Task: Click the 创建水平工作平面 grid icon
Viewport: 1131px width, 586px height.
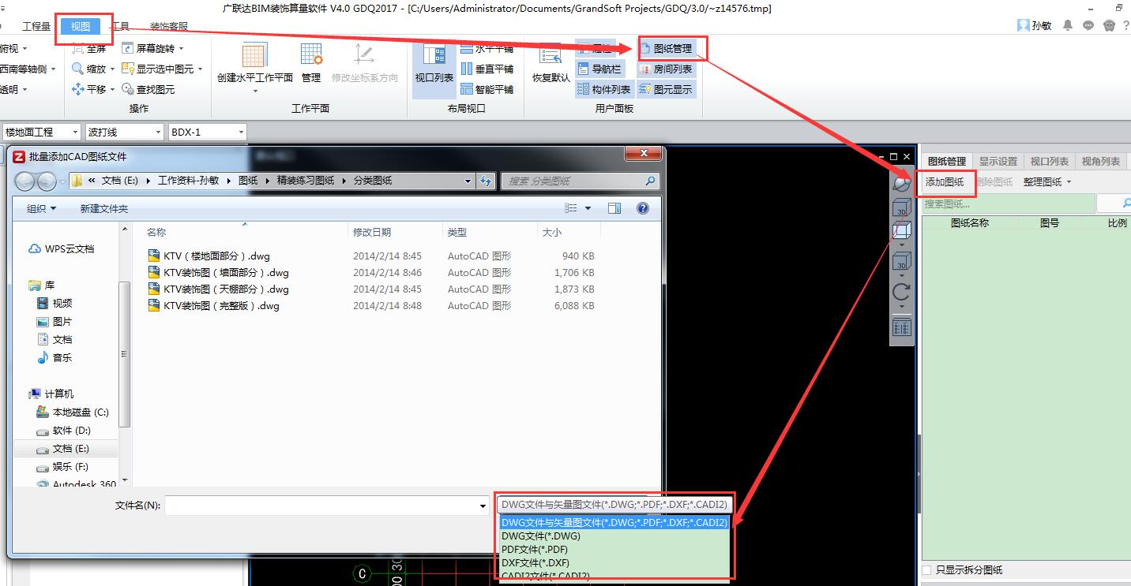Action: [254, 55]
